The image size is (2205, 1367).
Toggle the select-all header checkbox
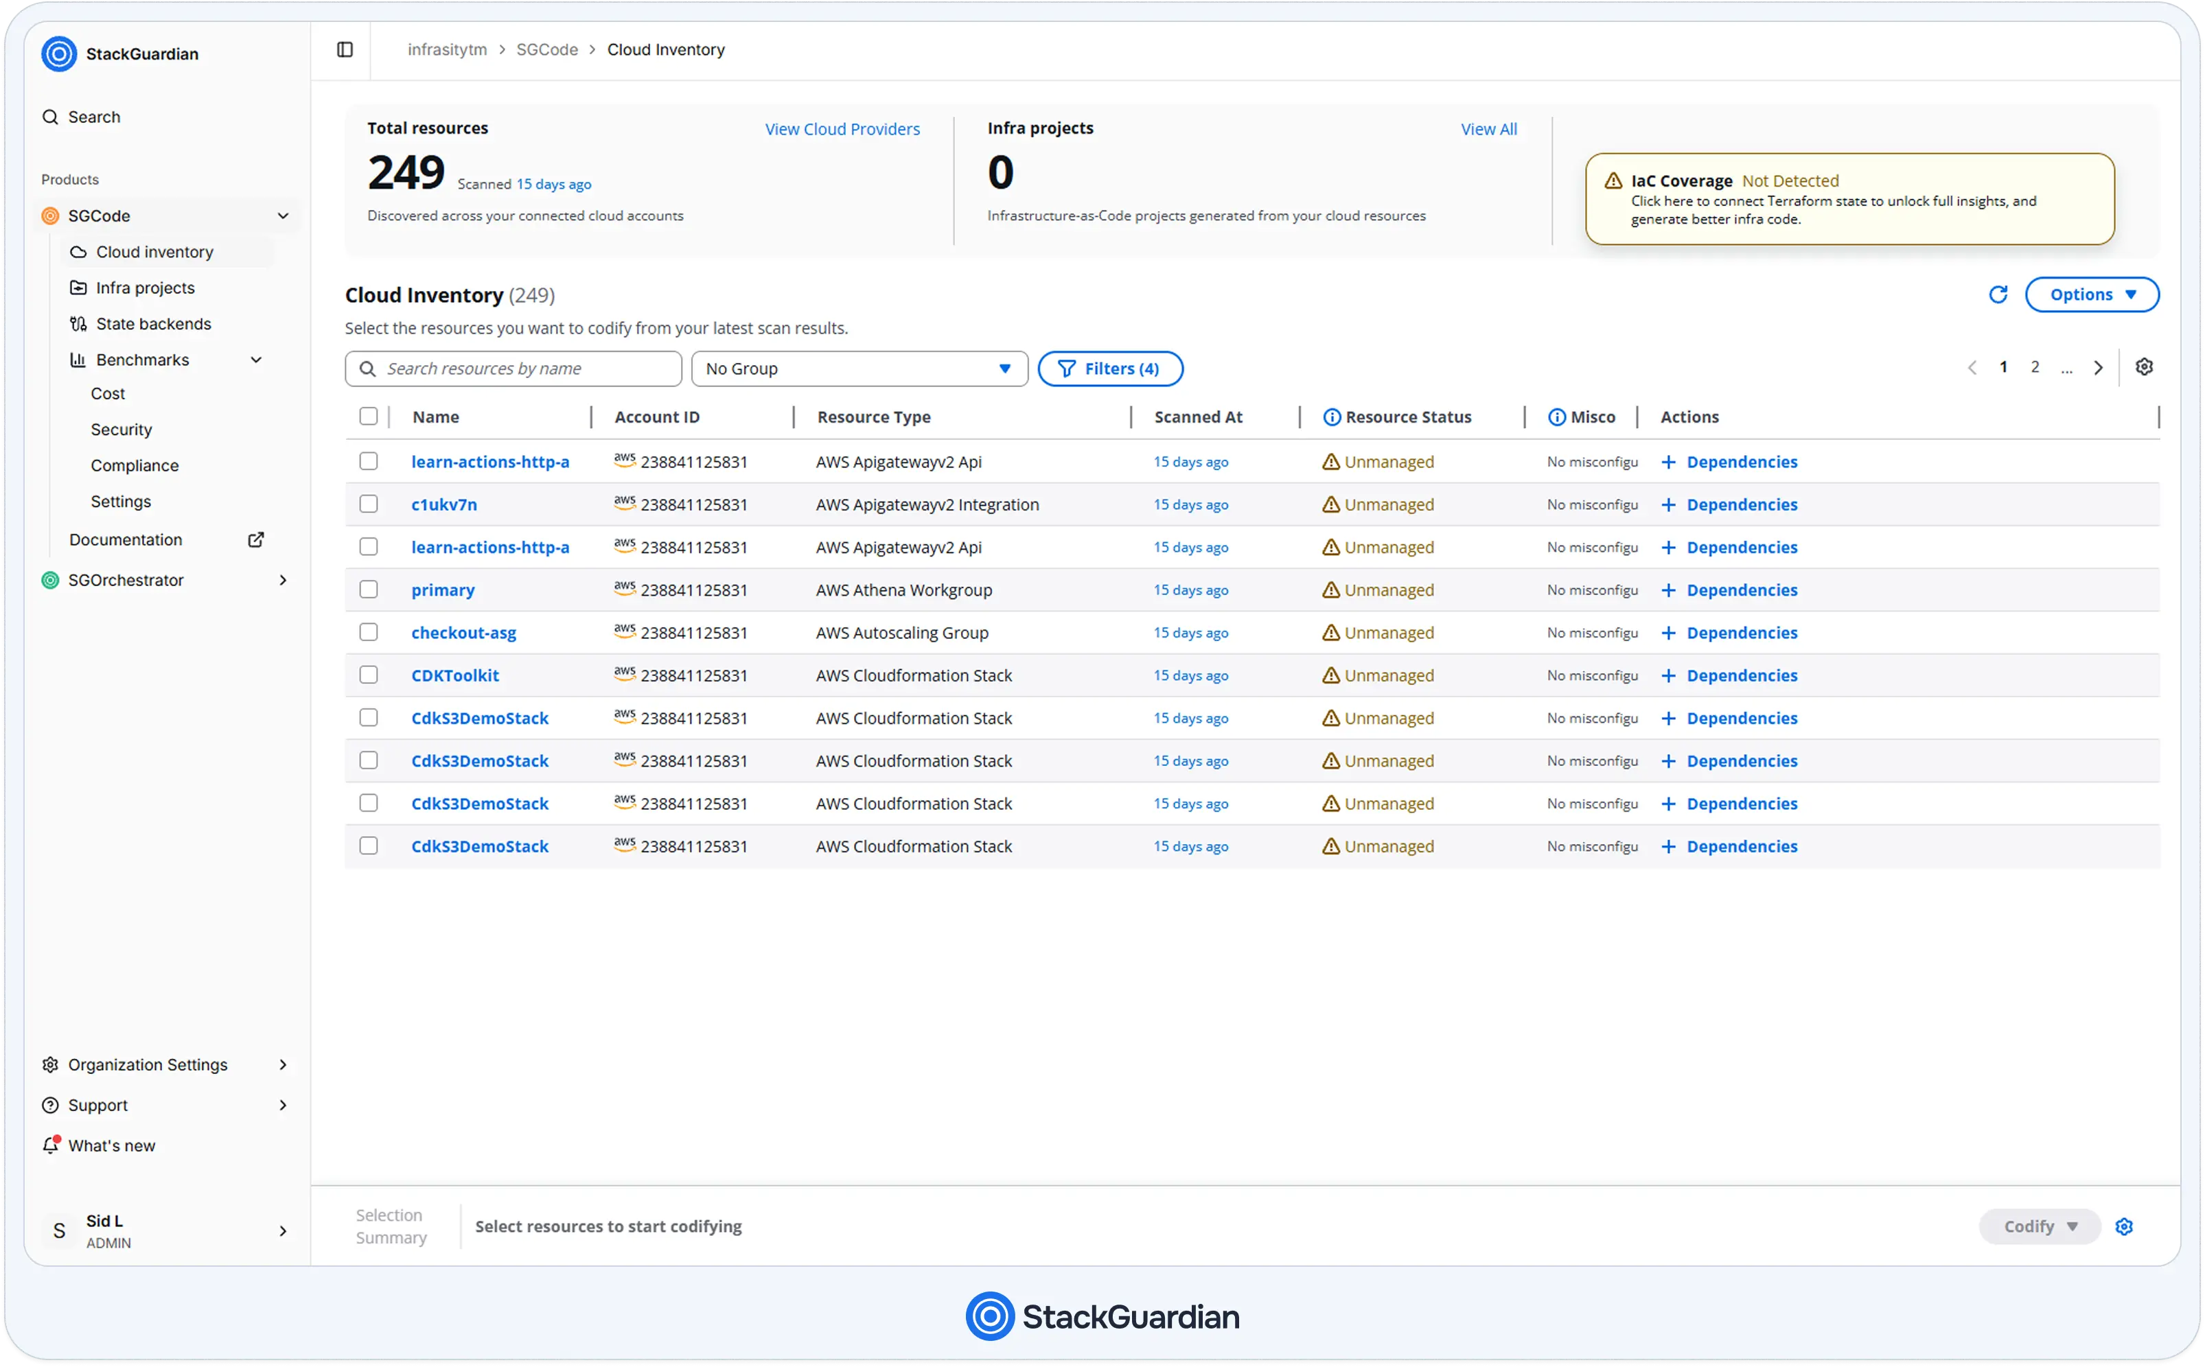(368, 416)
